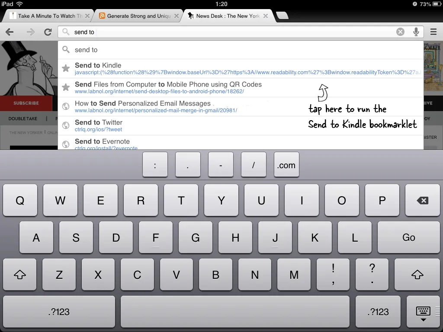
Task: Open the Chrome menu
Action: tap(432, 32)
